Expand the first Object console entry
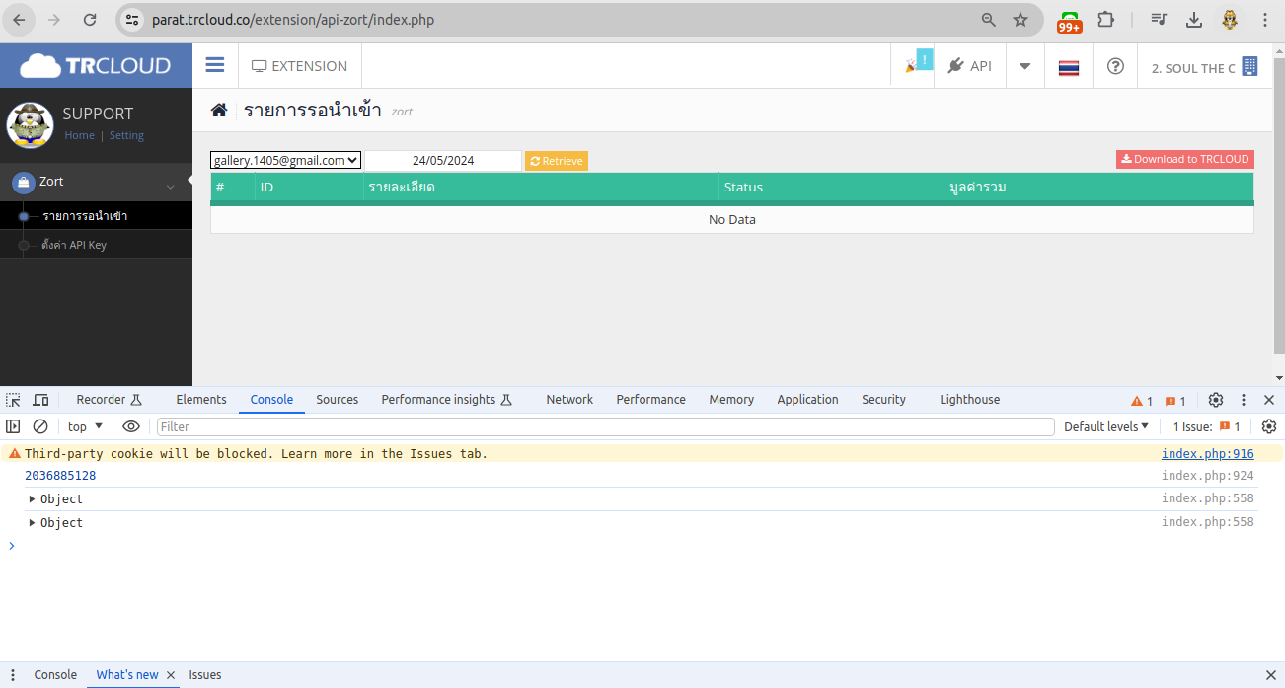Screen dimensions: 1285x688 [x=33, y=499]
